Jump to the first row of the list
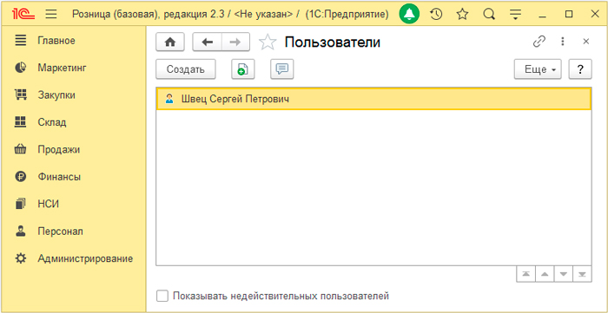The width and height of the screenshot is (608, 313). click(x=526, y=274)
